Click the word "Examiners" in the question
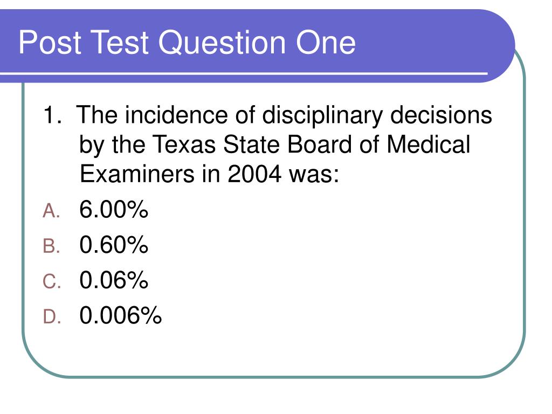Image resolution: width=552 pixels, height=414 pixels. (137, 174)
